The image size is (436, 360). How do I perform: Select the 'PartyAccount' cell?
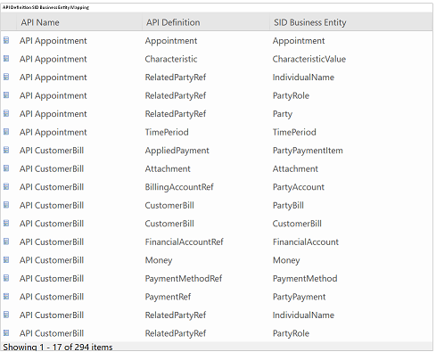299,187
